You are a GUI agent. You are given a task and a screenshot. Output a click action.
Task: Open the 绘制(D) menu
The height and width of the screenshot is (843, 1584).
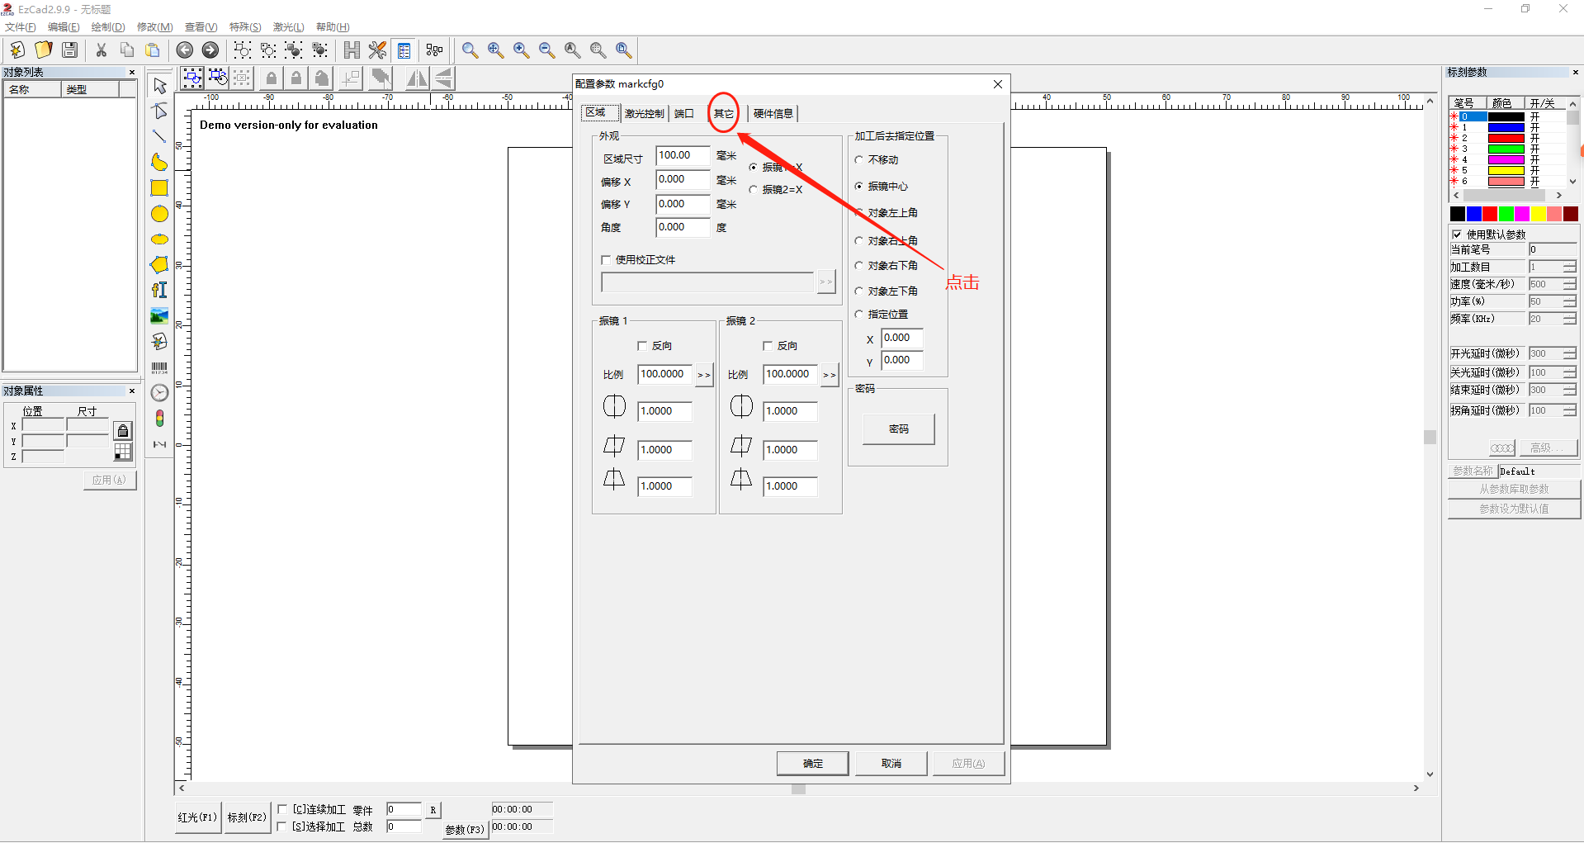[x=108, y=27]
